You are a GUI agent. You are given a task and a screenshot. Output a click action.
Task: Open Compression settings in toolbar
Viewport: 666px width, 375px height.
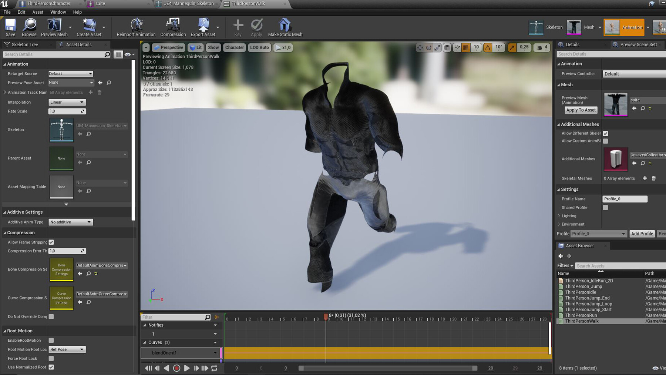pyautogui.click(x=173, y=27)
